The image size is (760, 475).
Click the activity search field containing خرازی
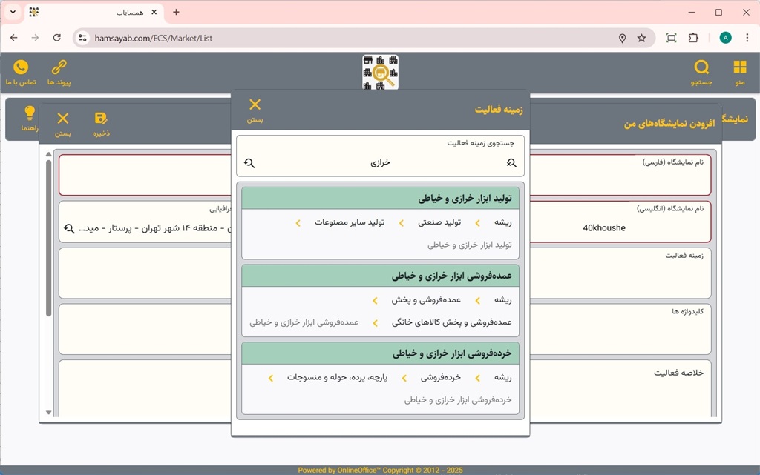pyautogui.click(x=380, y=163)
